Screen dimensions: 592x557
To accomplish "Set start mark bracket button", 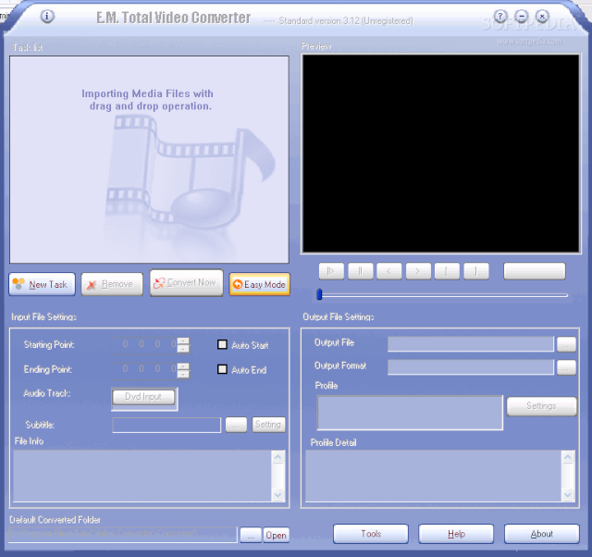I will click(x=447, y=271).
